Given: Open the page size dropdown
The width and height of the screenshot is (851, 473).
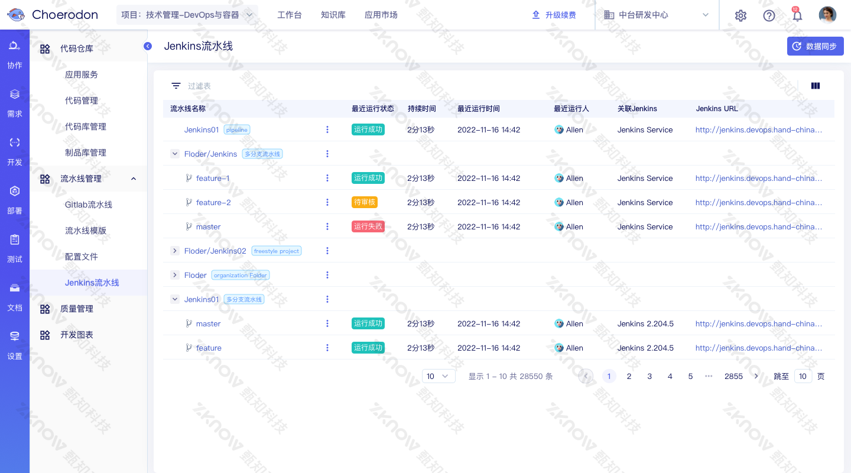Looking at the screenshot, I should pyautogui.click(x=439, y=376).
